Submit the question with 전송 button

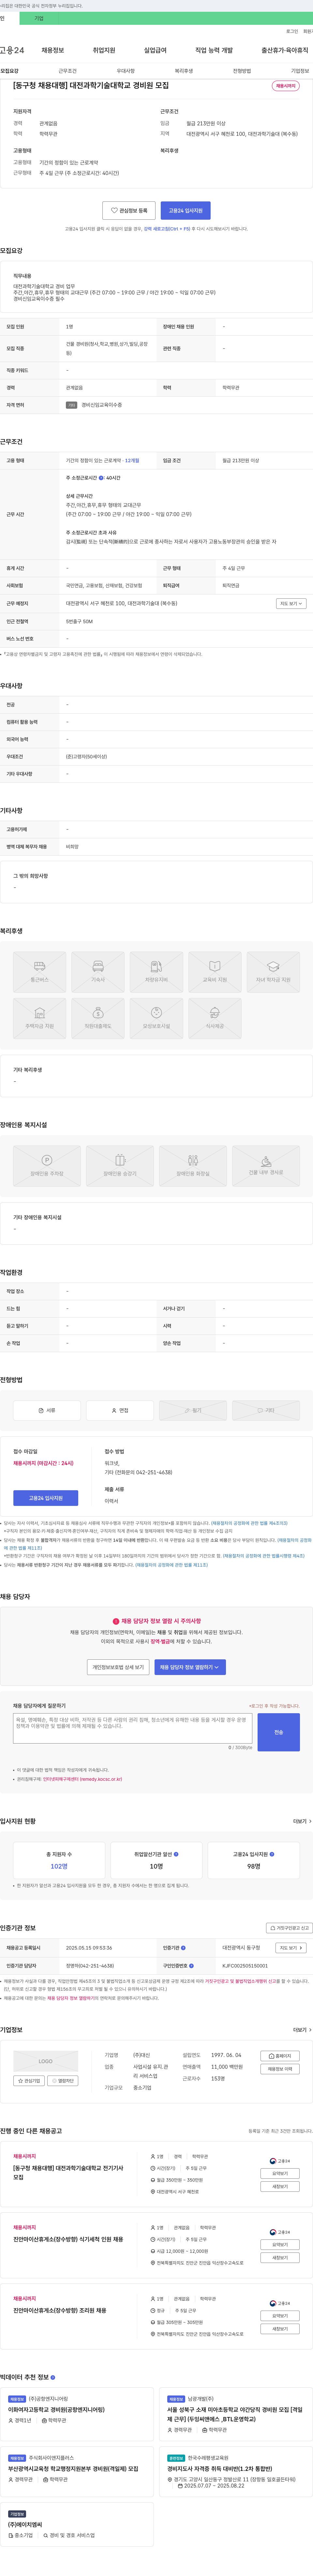279,1732
